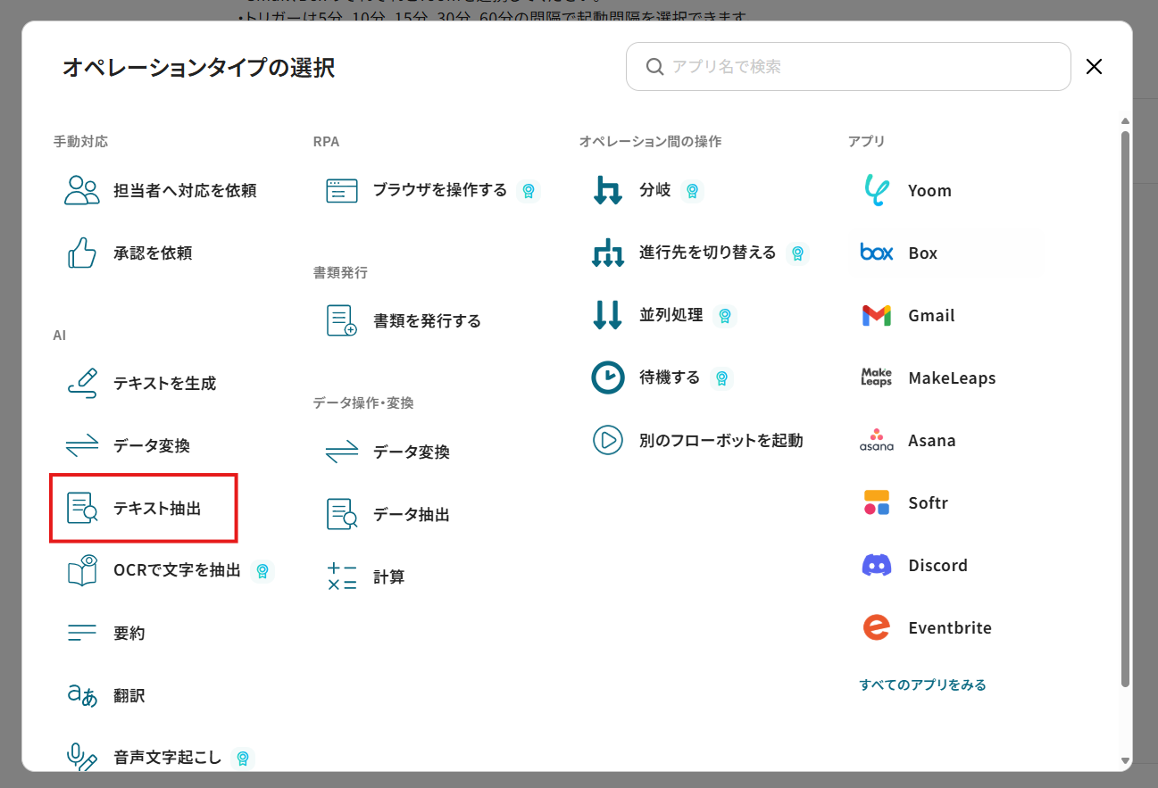Select the 並列処理 arrows icon
The height and width of the screenshot is (788, 1158).
(608, 316)
